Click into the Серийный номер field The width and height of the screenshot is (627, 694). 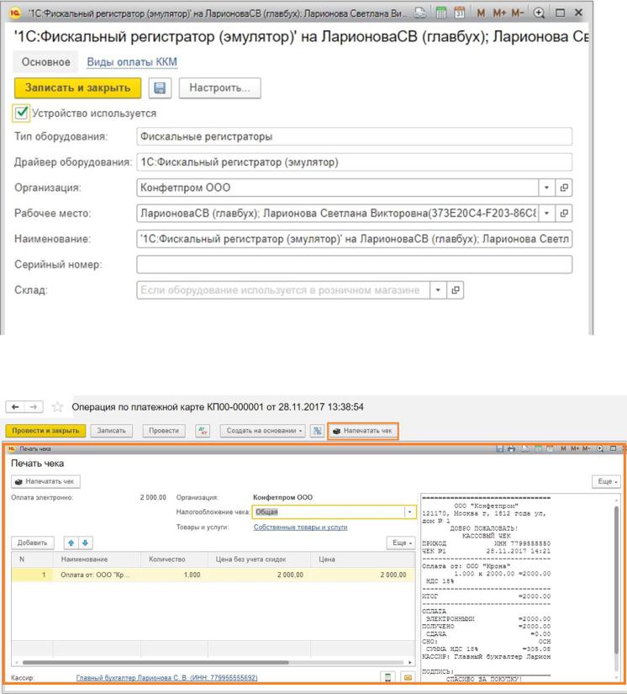(x=354, y=265)
